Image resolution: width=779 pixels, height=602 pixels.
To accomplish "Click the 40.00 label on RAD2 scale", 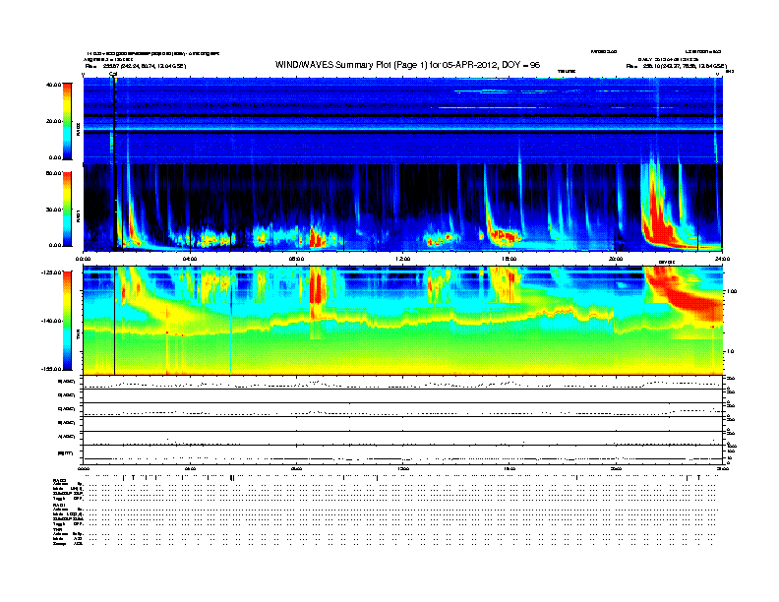I will (54, 85).
